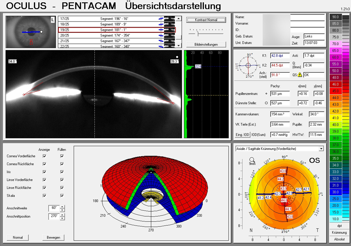Decrease Anschnittposition with down arrow
351x246 pixels.
pos(62,218)
